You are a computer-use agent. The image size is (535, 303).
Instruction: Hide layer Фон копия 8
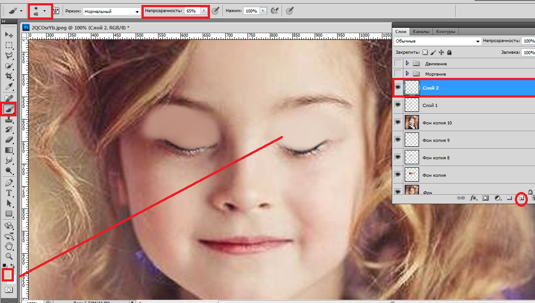398,157
